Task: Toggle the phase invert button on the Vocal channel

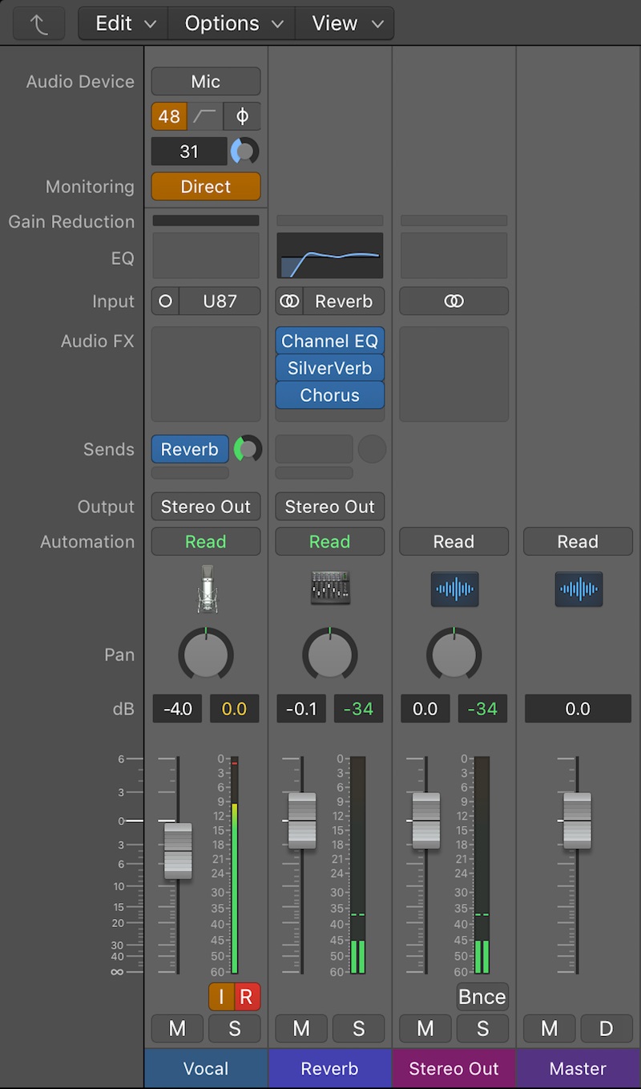Action: [x=242, y=116]
